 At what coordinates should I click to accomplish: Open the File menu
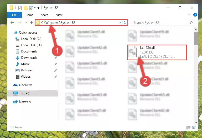pos(14,15)
